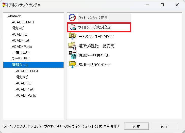Click the 場所の確認と一括変更 icon
This screenshot has width=185, height=133.
click(72, 46)
